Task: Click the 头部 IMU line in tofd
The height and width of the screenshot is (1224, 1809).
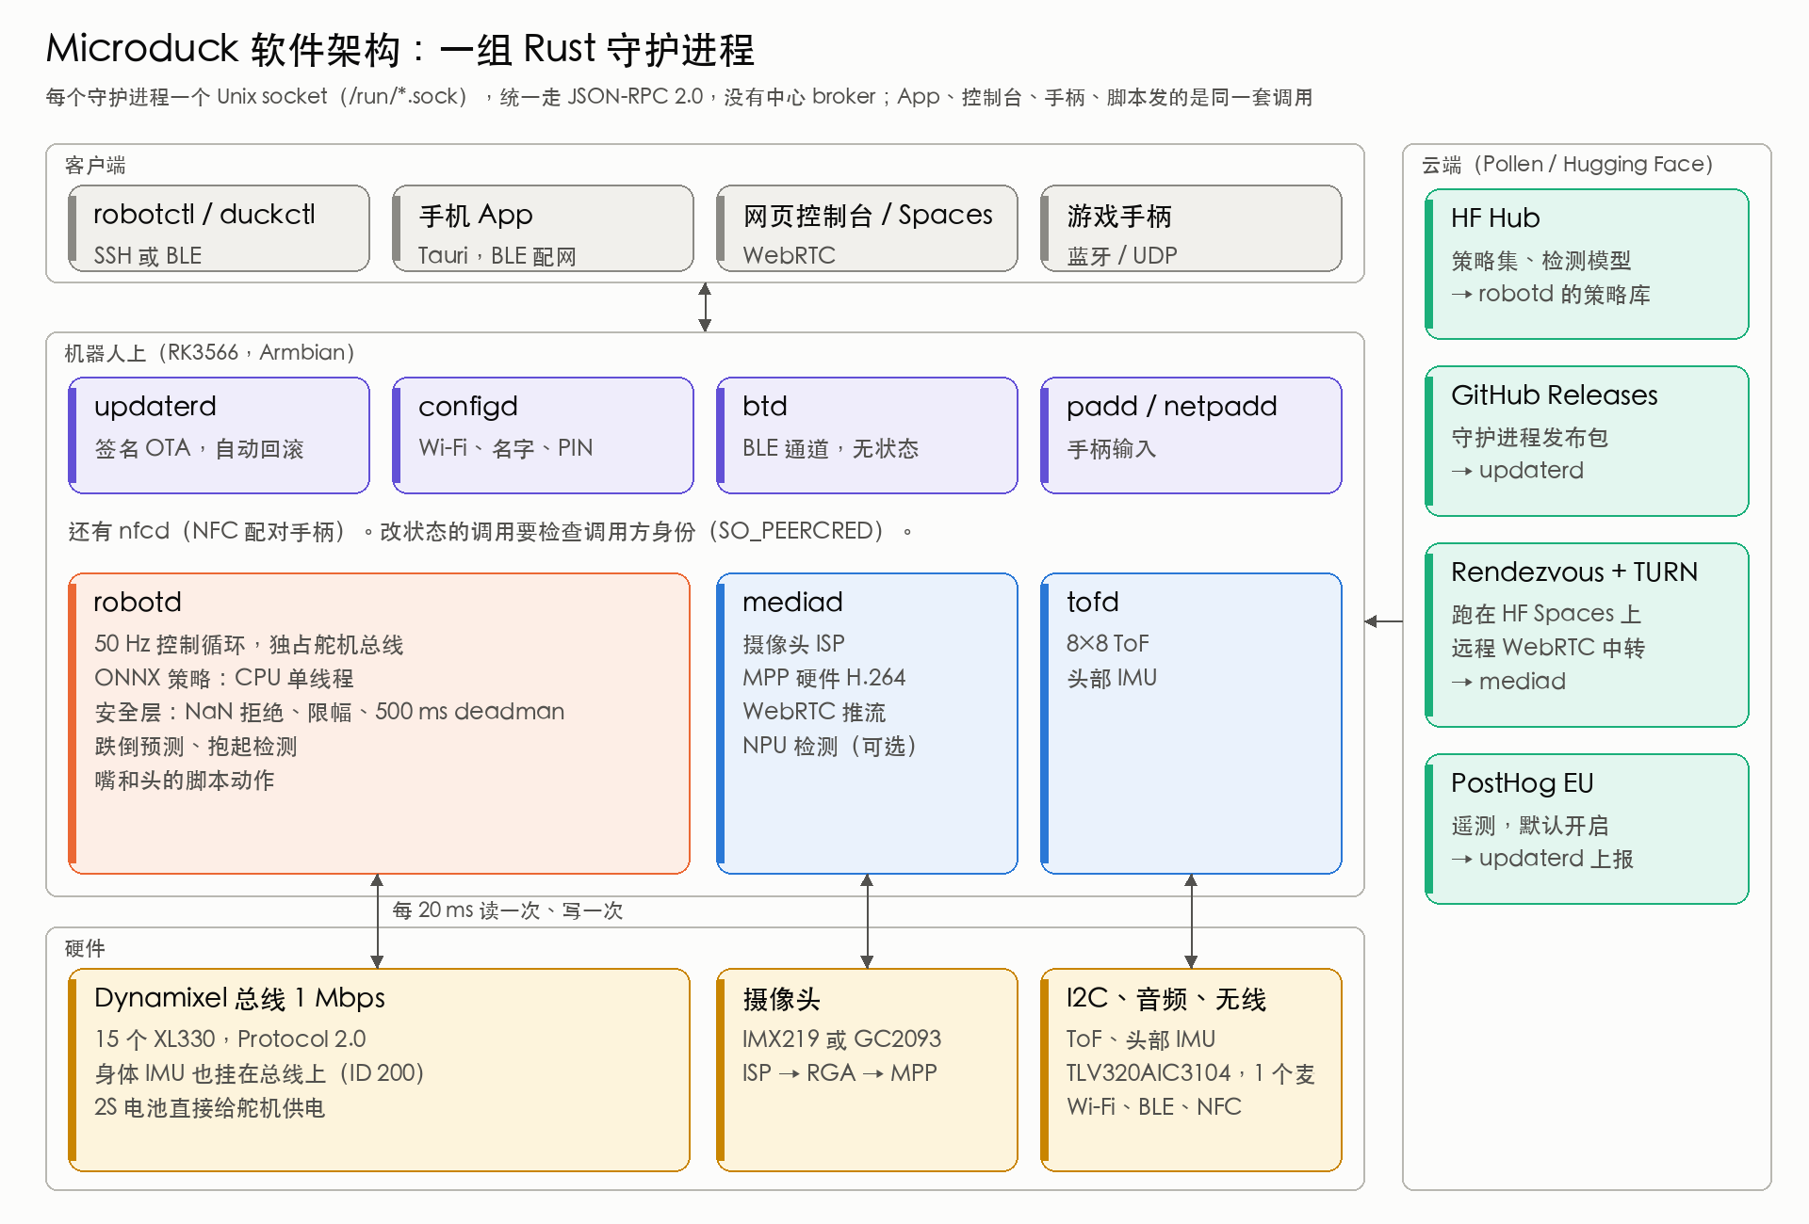Action: click(1112, 679)
